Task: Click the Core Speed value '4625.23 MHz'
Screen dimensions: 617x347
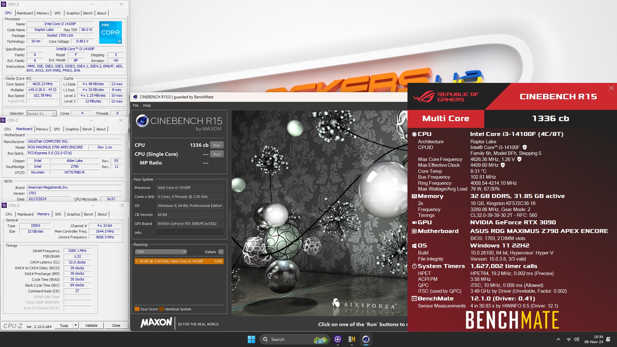Action: click(42, 84)
